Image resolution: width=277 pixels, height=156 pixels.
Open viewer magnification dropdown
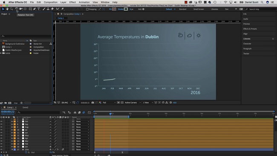point(66,102)
